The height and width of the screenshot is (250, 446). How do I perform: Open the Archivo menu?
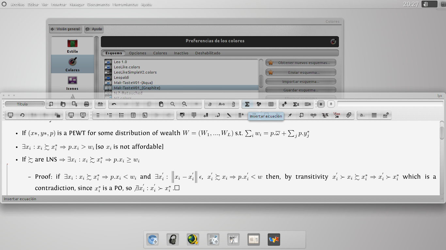point(18,5)
